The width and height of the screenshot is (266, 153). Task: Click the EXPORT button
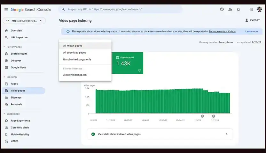[253, 20]
